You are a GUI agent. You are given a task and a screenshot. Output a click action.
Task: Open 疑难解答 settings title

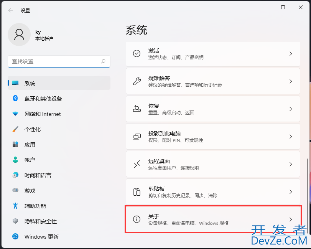159,78
